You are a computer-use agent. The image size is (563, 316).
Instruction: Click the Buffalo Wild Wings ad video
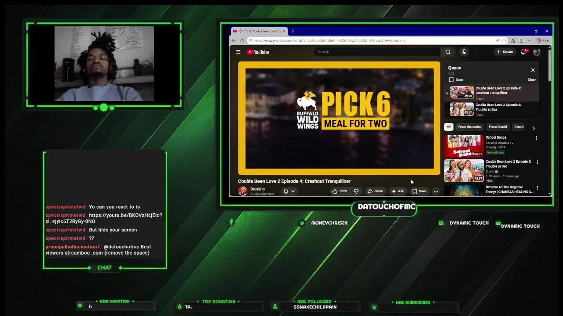pyautogui.click(x=339, y=118)
